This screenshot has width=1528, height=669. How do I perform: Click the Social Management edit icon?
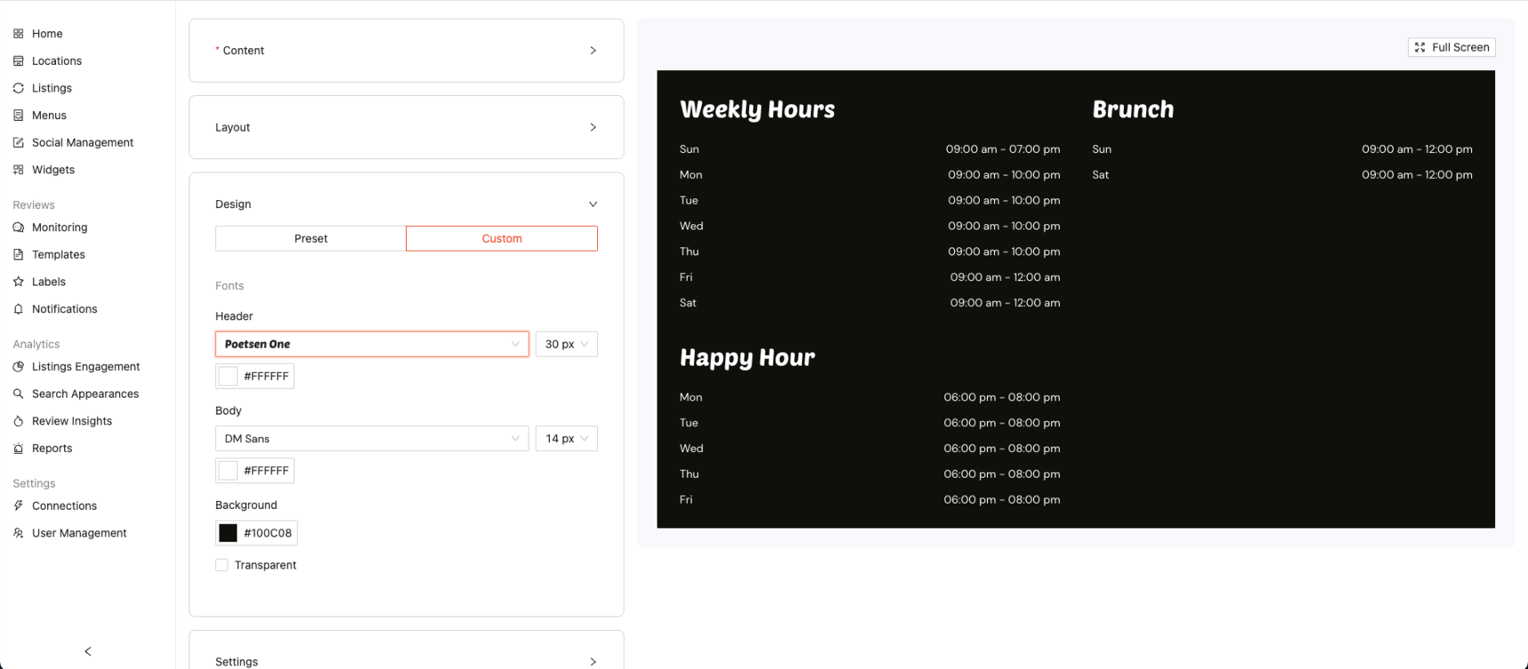click(19, 142)
